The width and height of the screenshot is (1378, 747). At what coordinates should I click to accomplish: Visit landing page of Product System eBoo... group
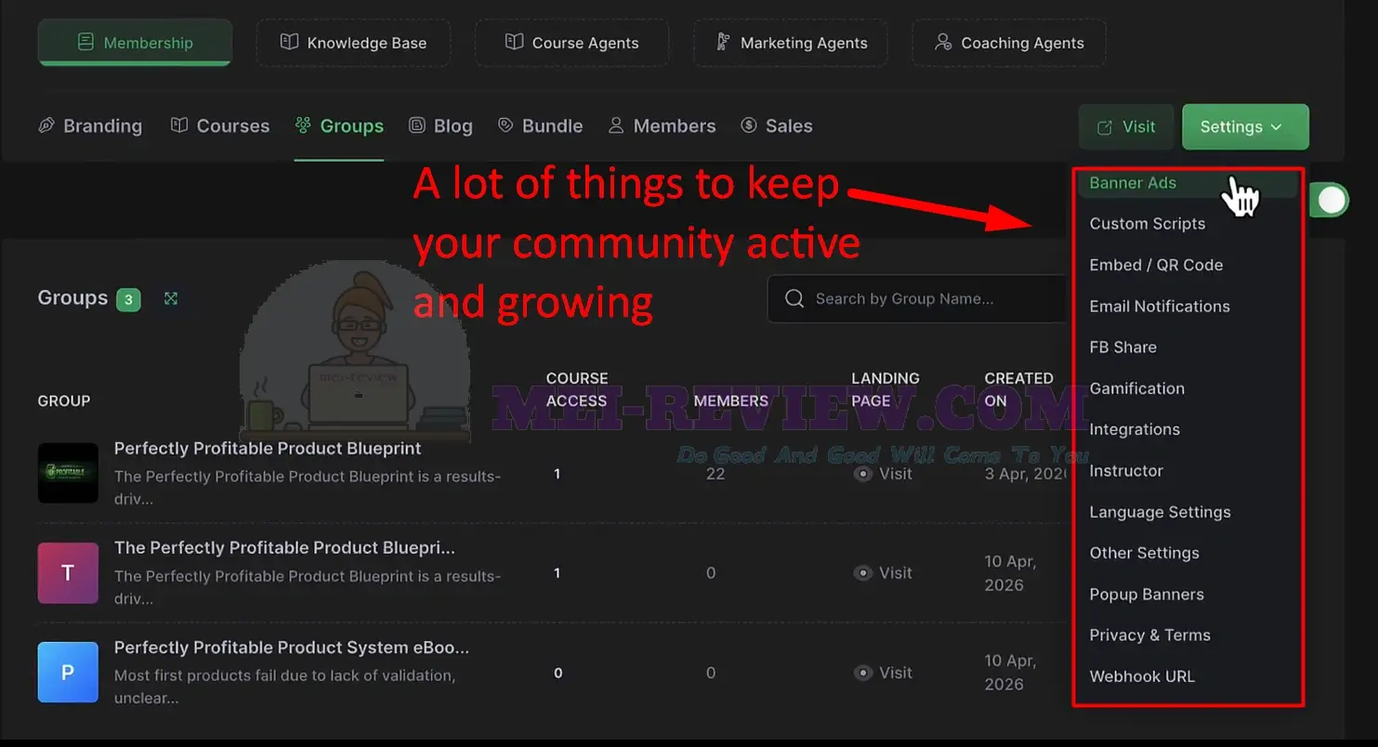click(x=884, y=673)
